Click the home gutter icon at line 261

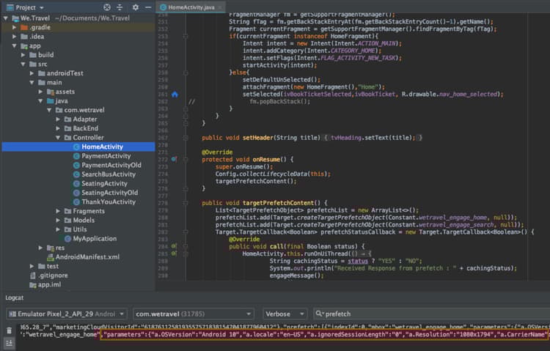point(175,95)
